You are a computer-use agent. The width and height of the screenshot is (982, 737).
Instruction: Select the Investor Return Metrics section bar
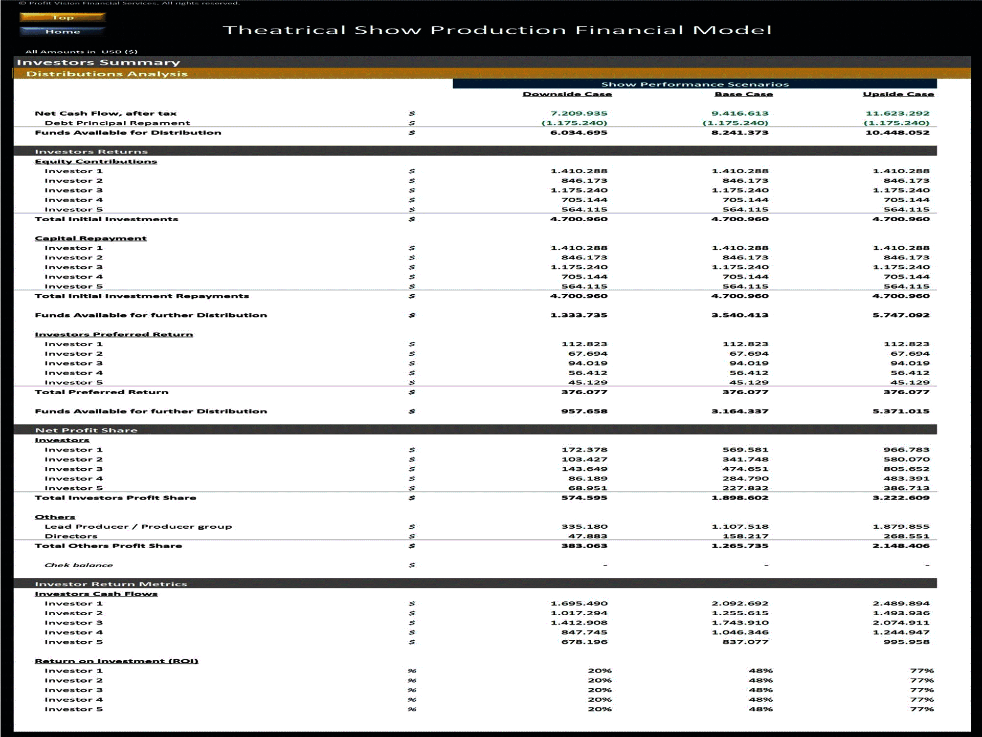coord(110,583)
